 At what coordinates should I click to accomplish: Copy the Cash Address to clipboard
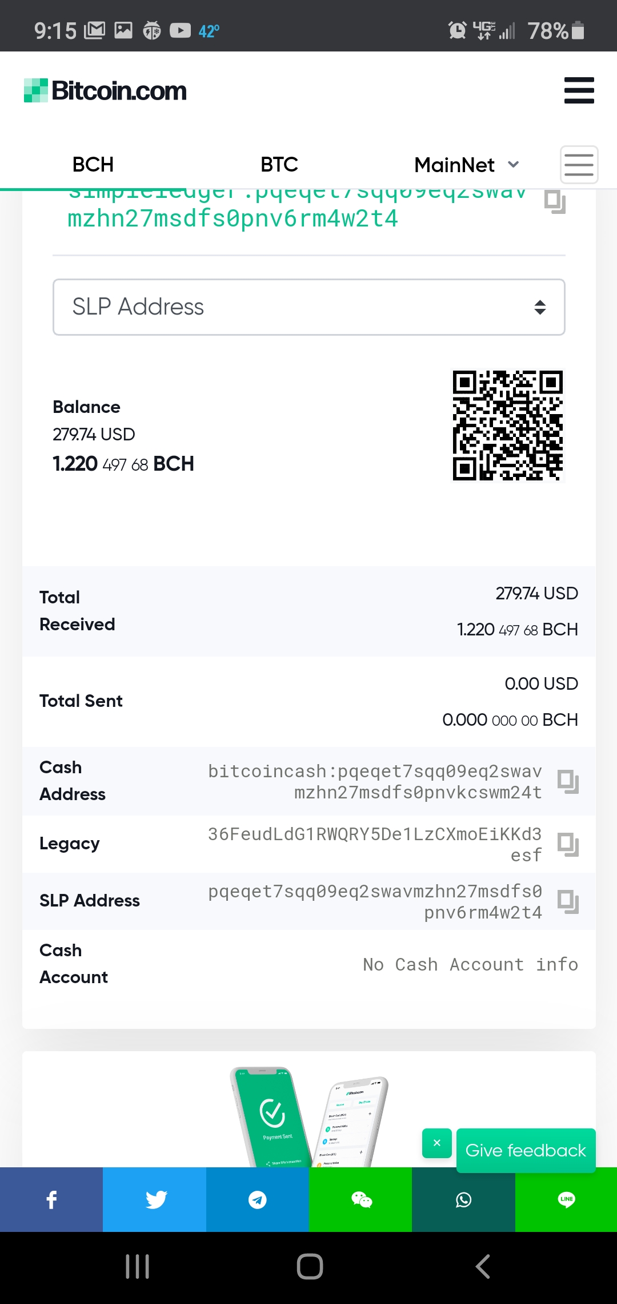coord(568,781)
